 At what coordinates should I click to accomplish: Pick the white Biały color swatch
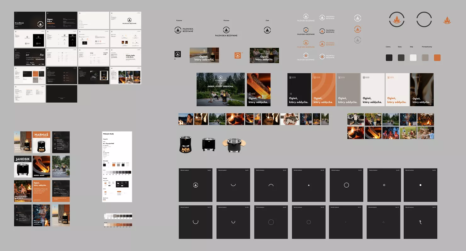click(413, 57)
